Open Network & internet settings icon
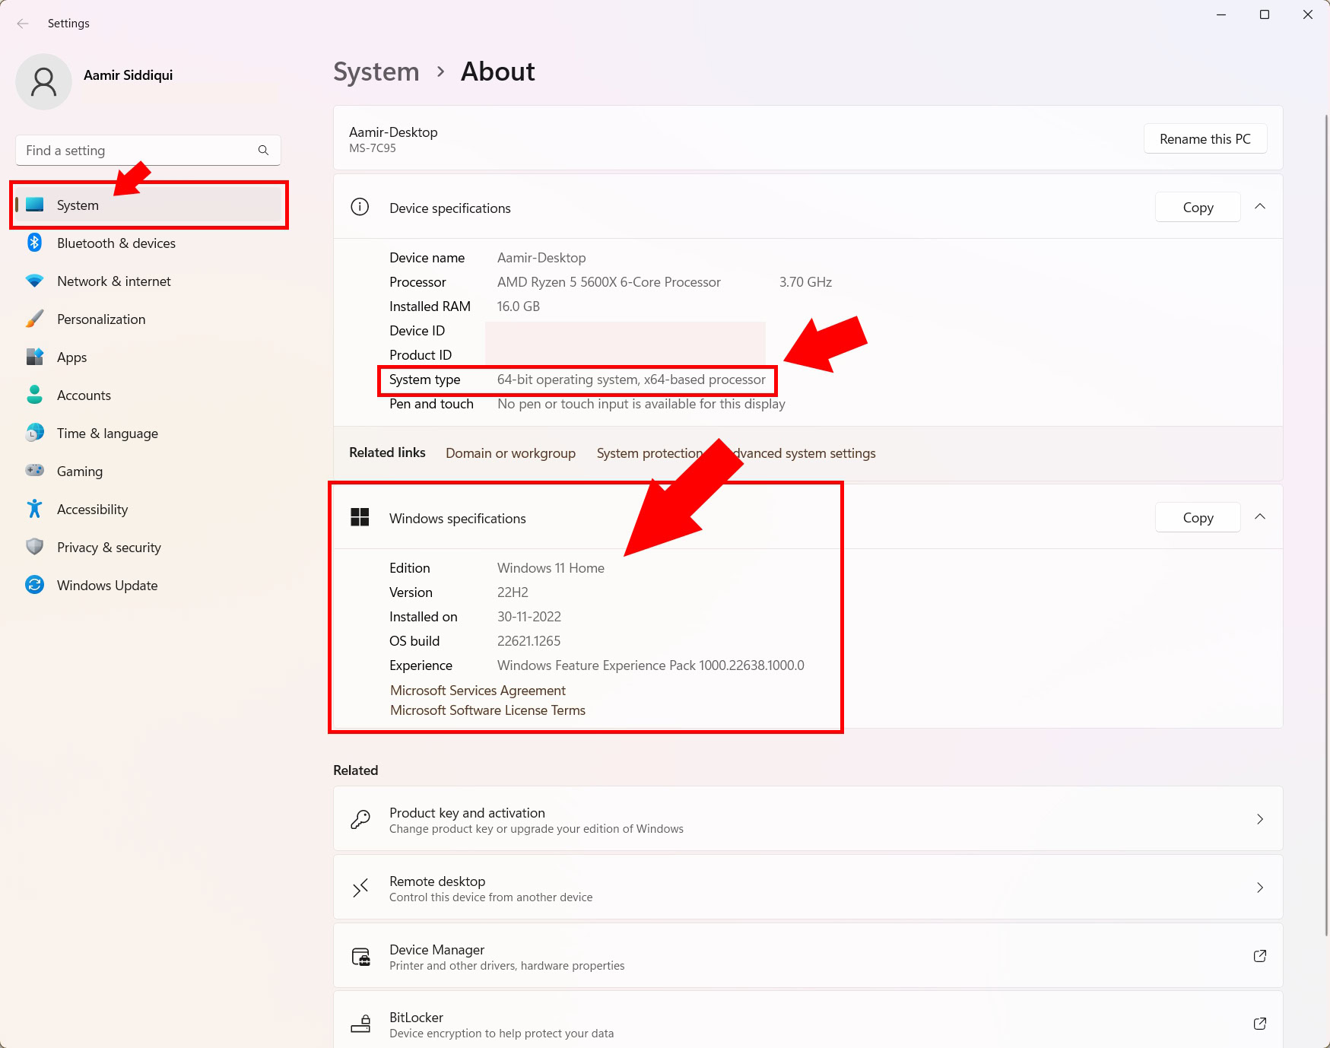The height and width of the screenshot is (1048, 1330). point(35,281)
